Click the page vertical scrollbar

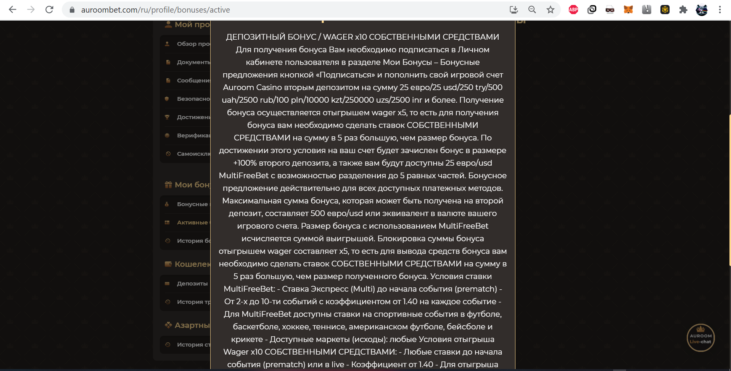729,190
